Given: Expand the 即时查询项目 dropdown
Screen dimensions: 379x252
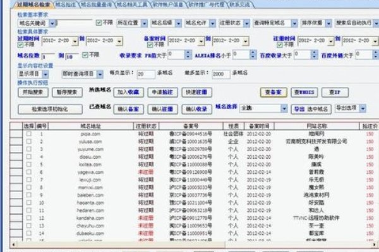Looking at the screenshot, I should 100,74.
